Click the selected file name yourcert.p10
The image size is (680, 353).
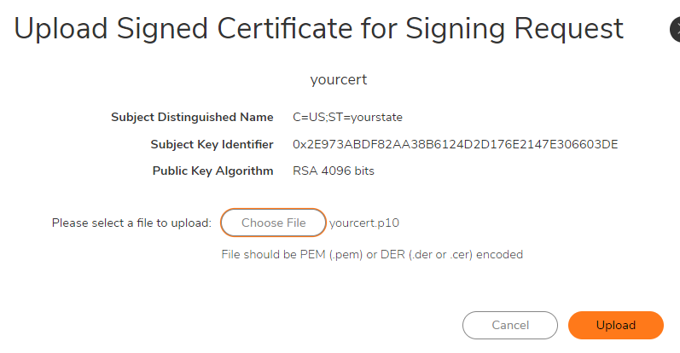pos(364,223)
